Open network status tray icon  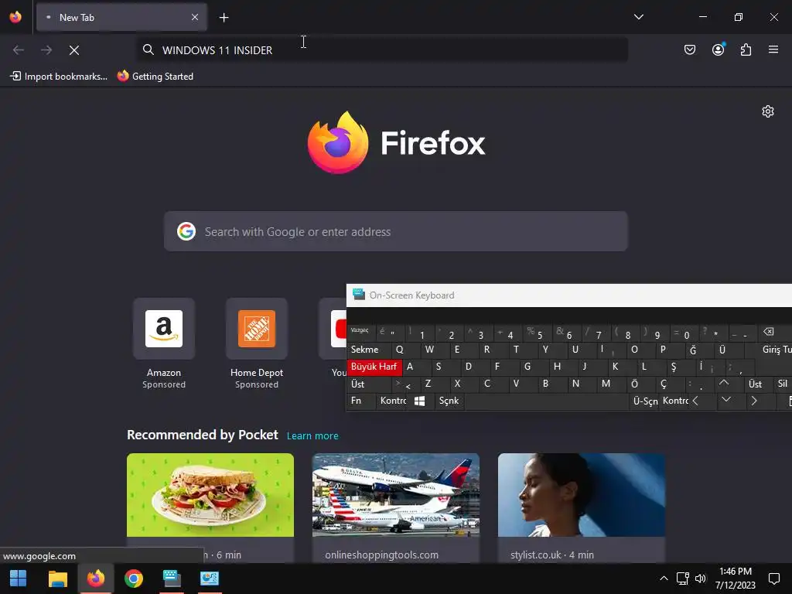pos(682,579)
